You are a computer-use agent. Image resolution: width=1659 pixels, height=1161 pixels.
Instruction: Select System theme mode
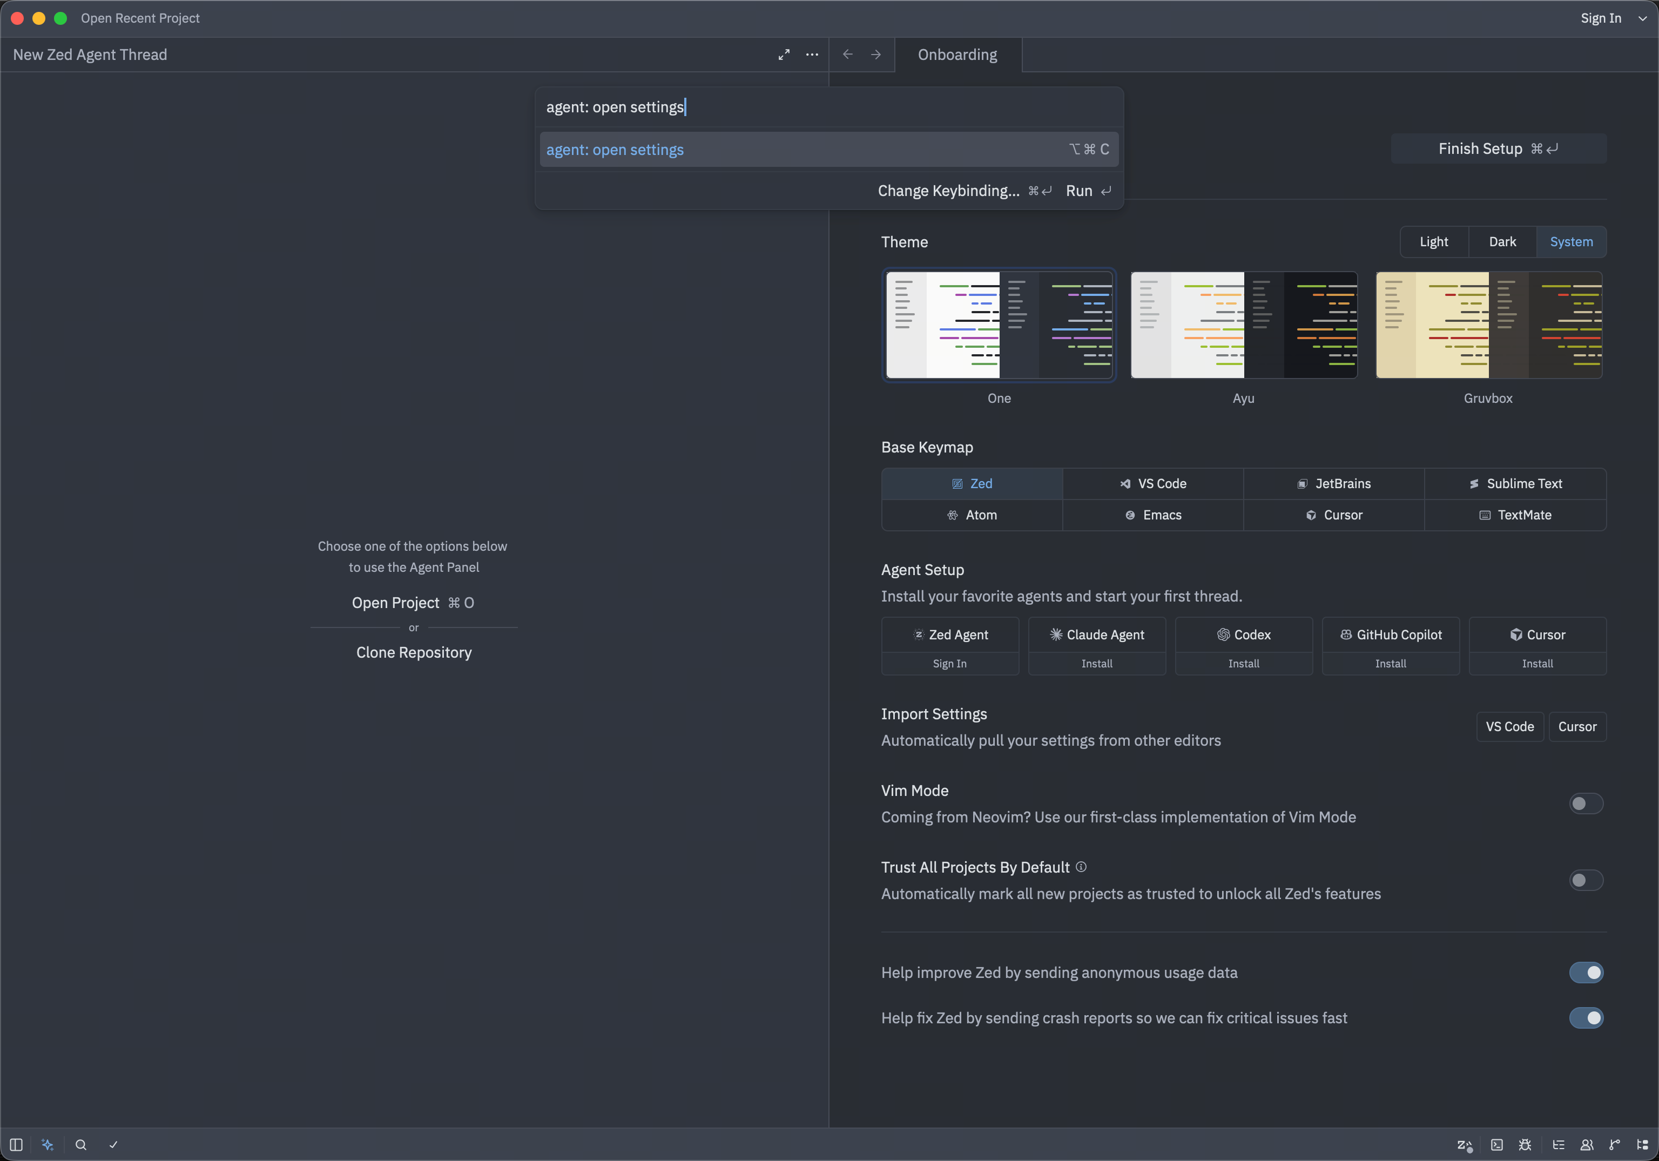1571,242
